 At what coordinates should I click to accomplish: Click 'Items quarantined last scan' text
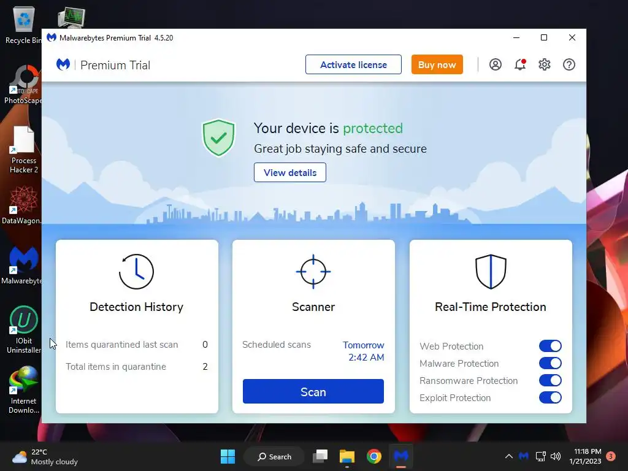click(122, 345)
